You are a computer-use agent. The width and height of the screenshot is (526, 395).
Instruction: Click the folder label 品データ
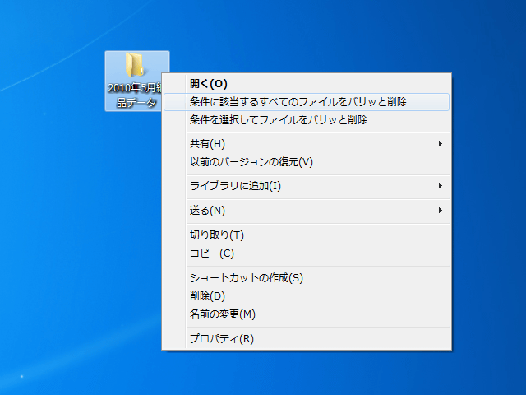pyautogui.click(x=137, y=102)
